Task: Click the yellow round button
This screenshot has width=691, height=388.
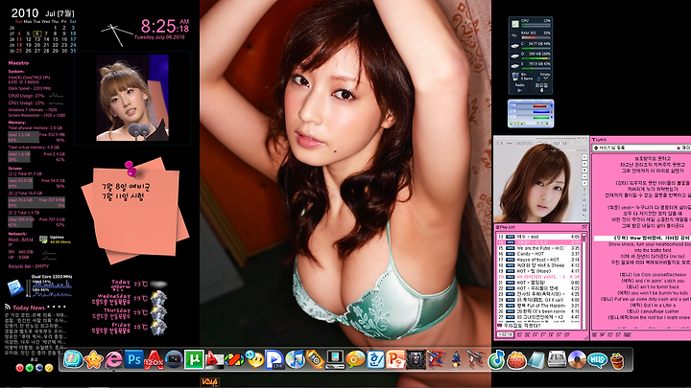Action: click(49, 368)
